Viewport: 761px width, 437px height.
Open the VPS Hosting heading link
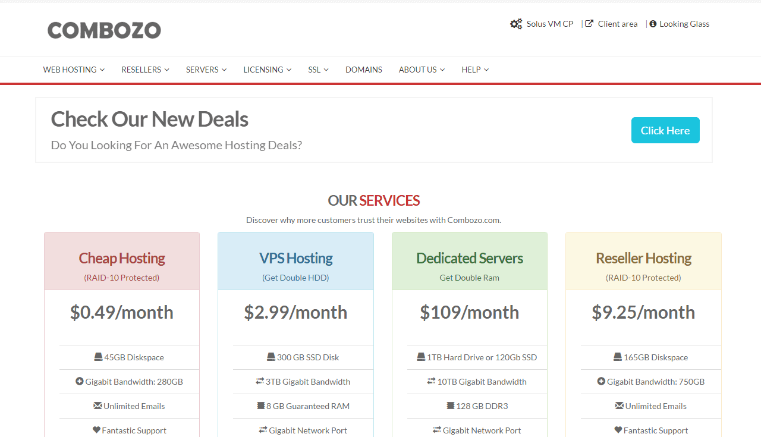click(295, 258)
